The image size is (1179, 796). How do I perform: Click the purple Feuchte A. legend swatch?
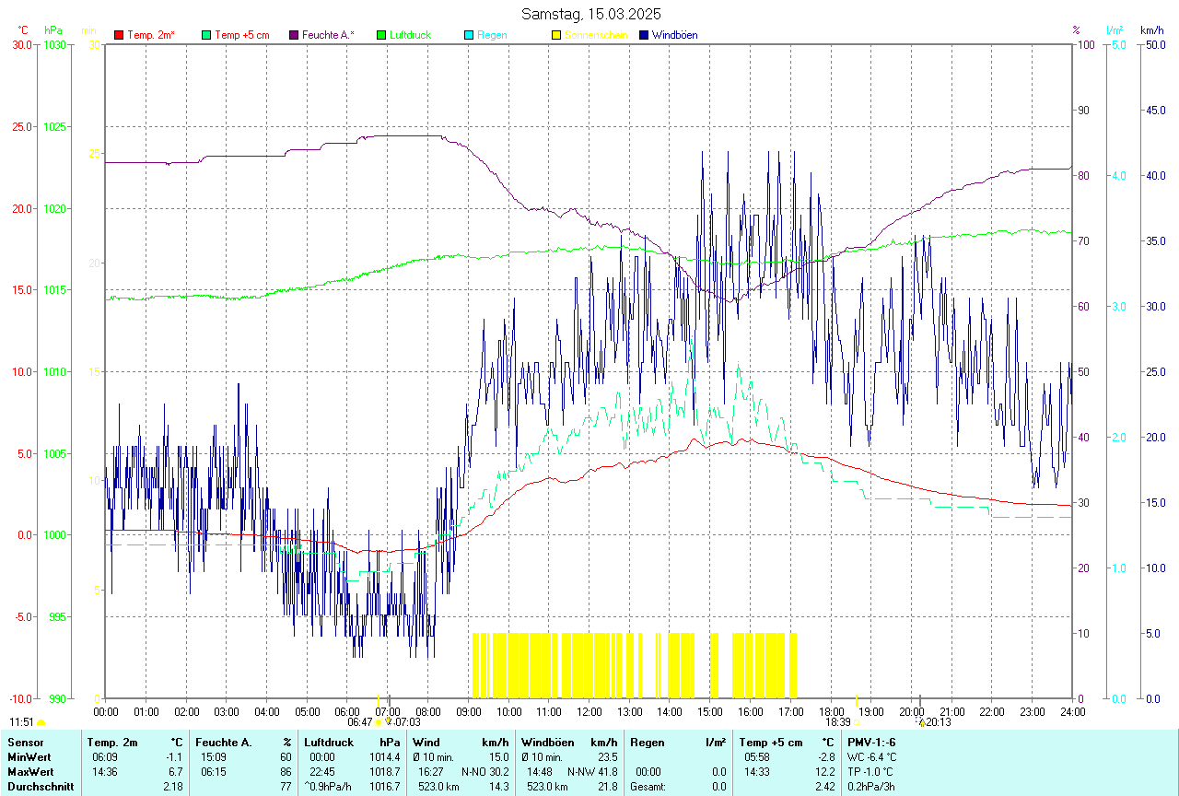coord(294,35)
